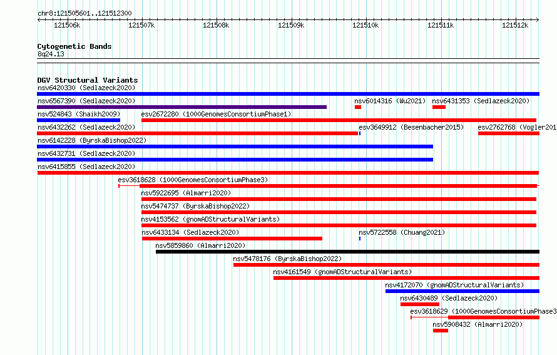Click the blue nsv6432731 variant bar

(235, 160)
